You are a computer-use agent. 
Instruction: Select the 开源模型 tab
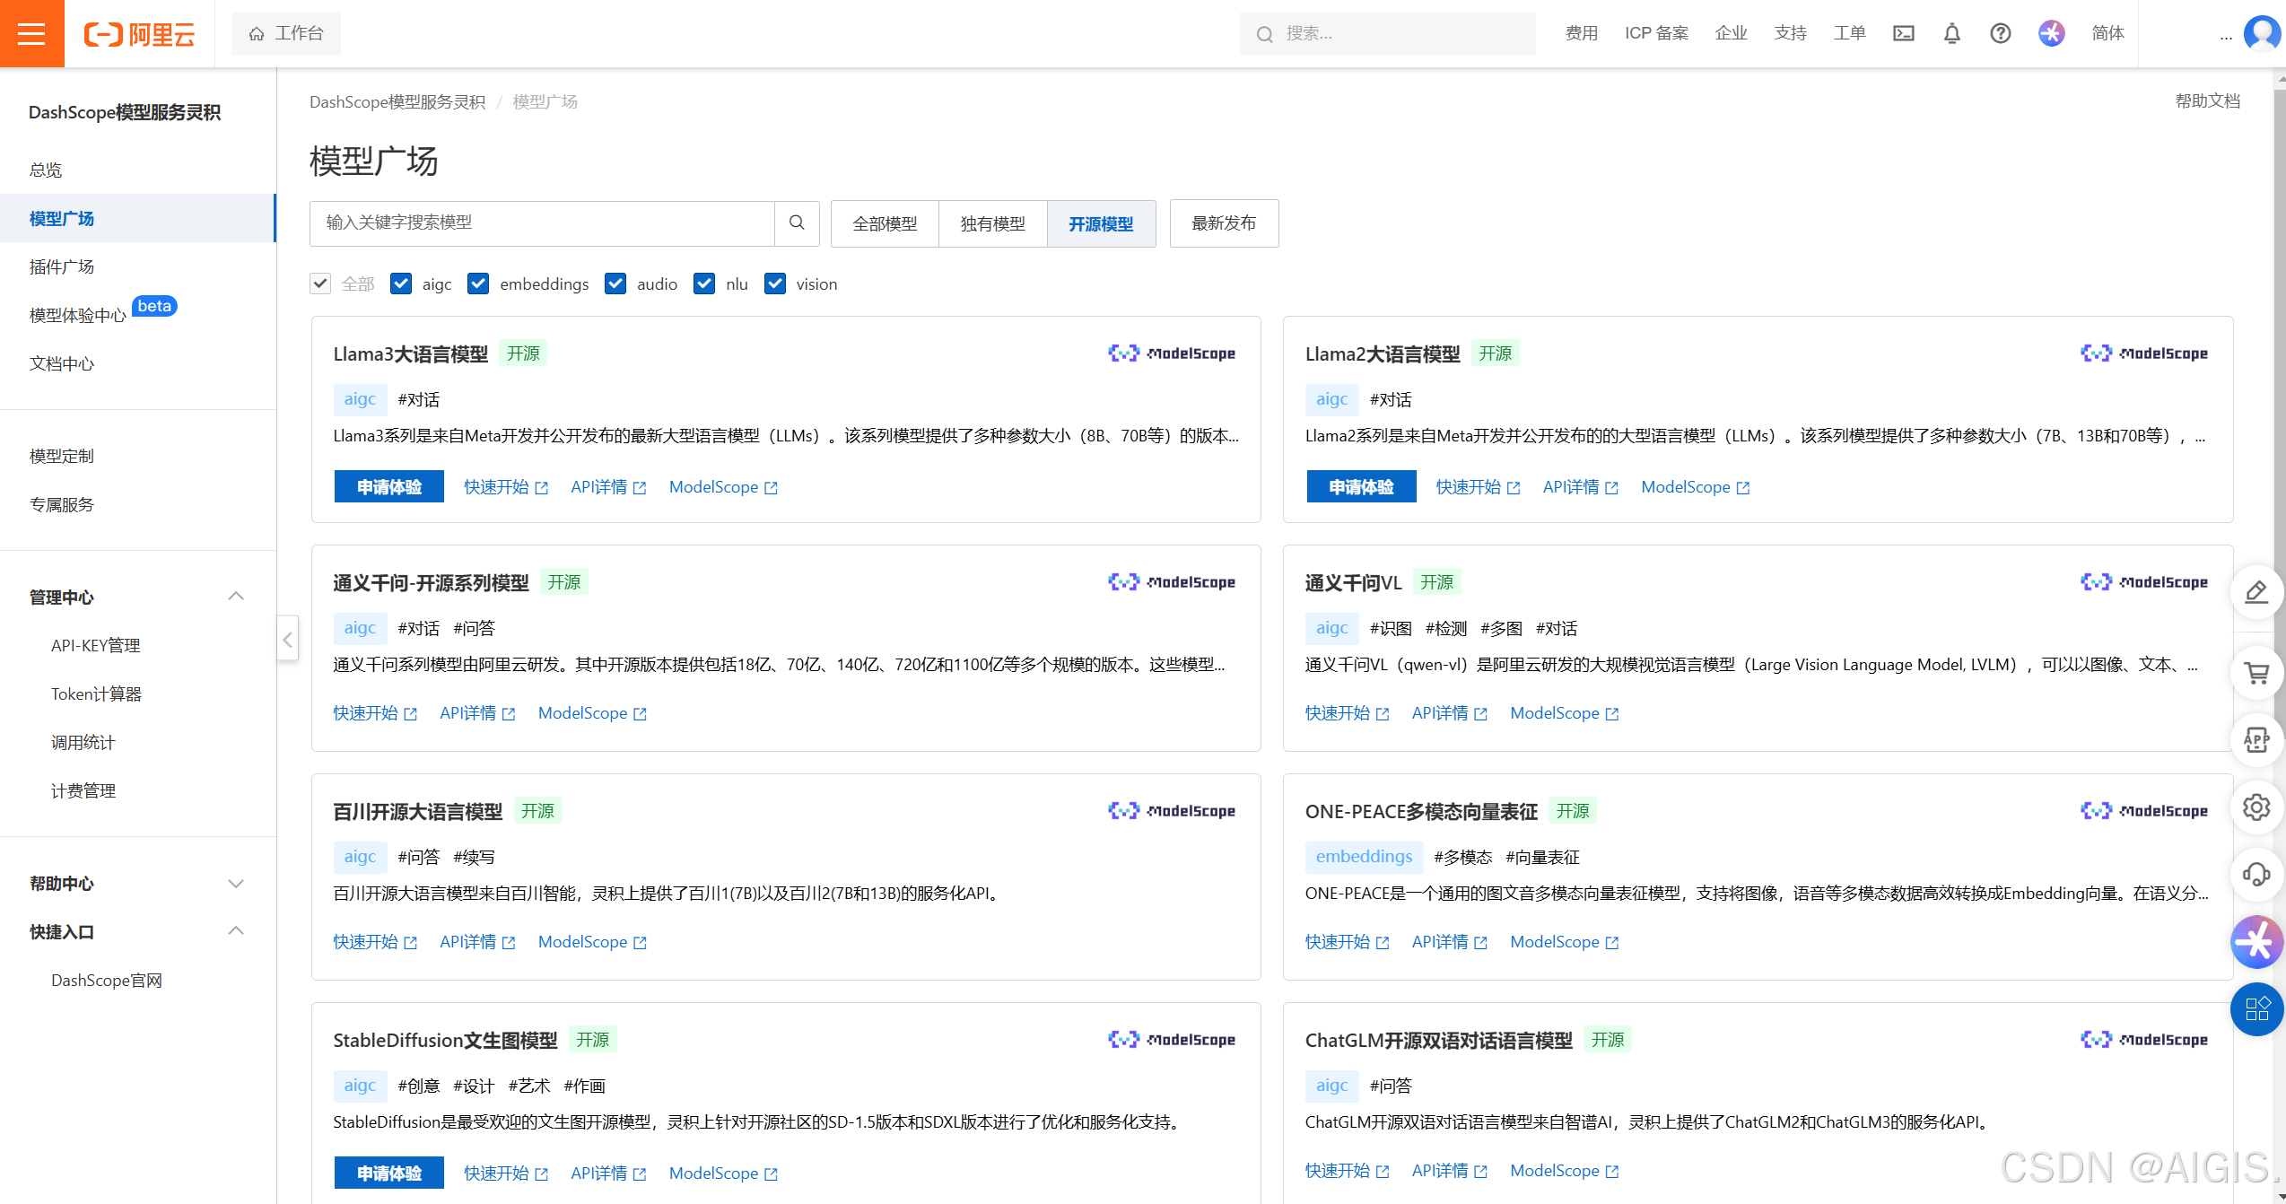[x=1101, y=223]
